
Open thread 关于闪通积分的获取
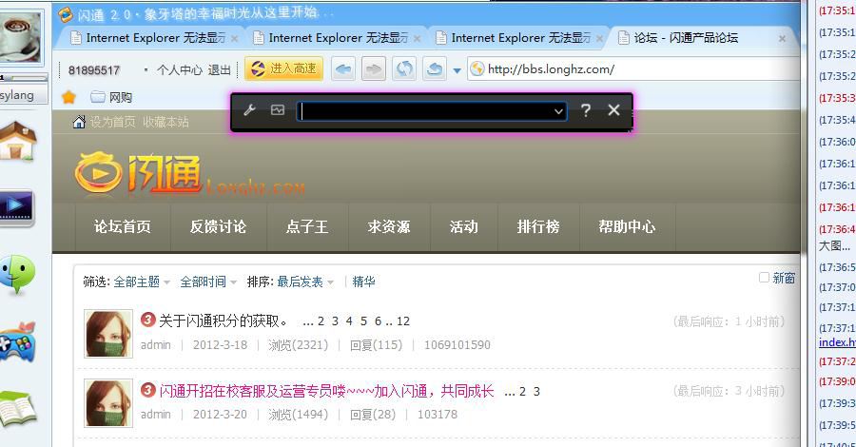(224, 321)
